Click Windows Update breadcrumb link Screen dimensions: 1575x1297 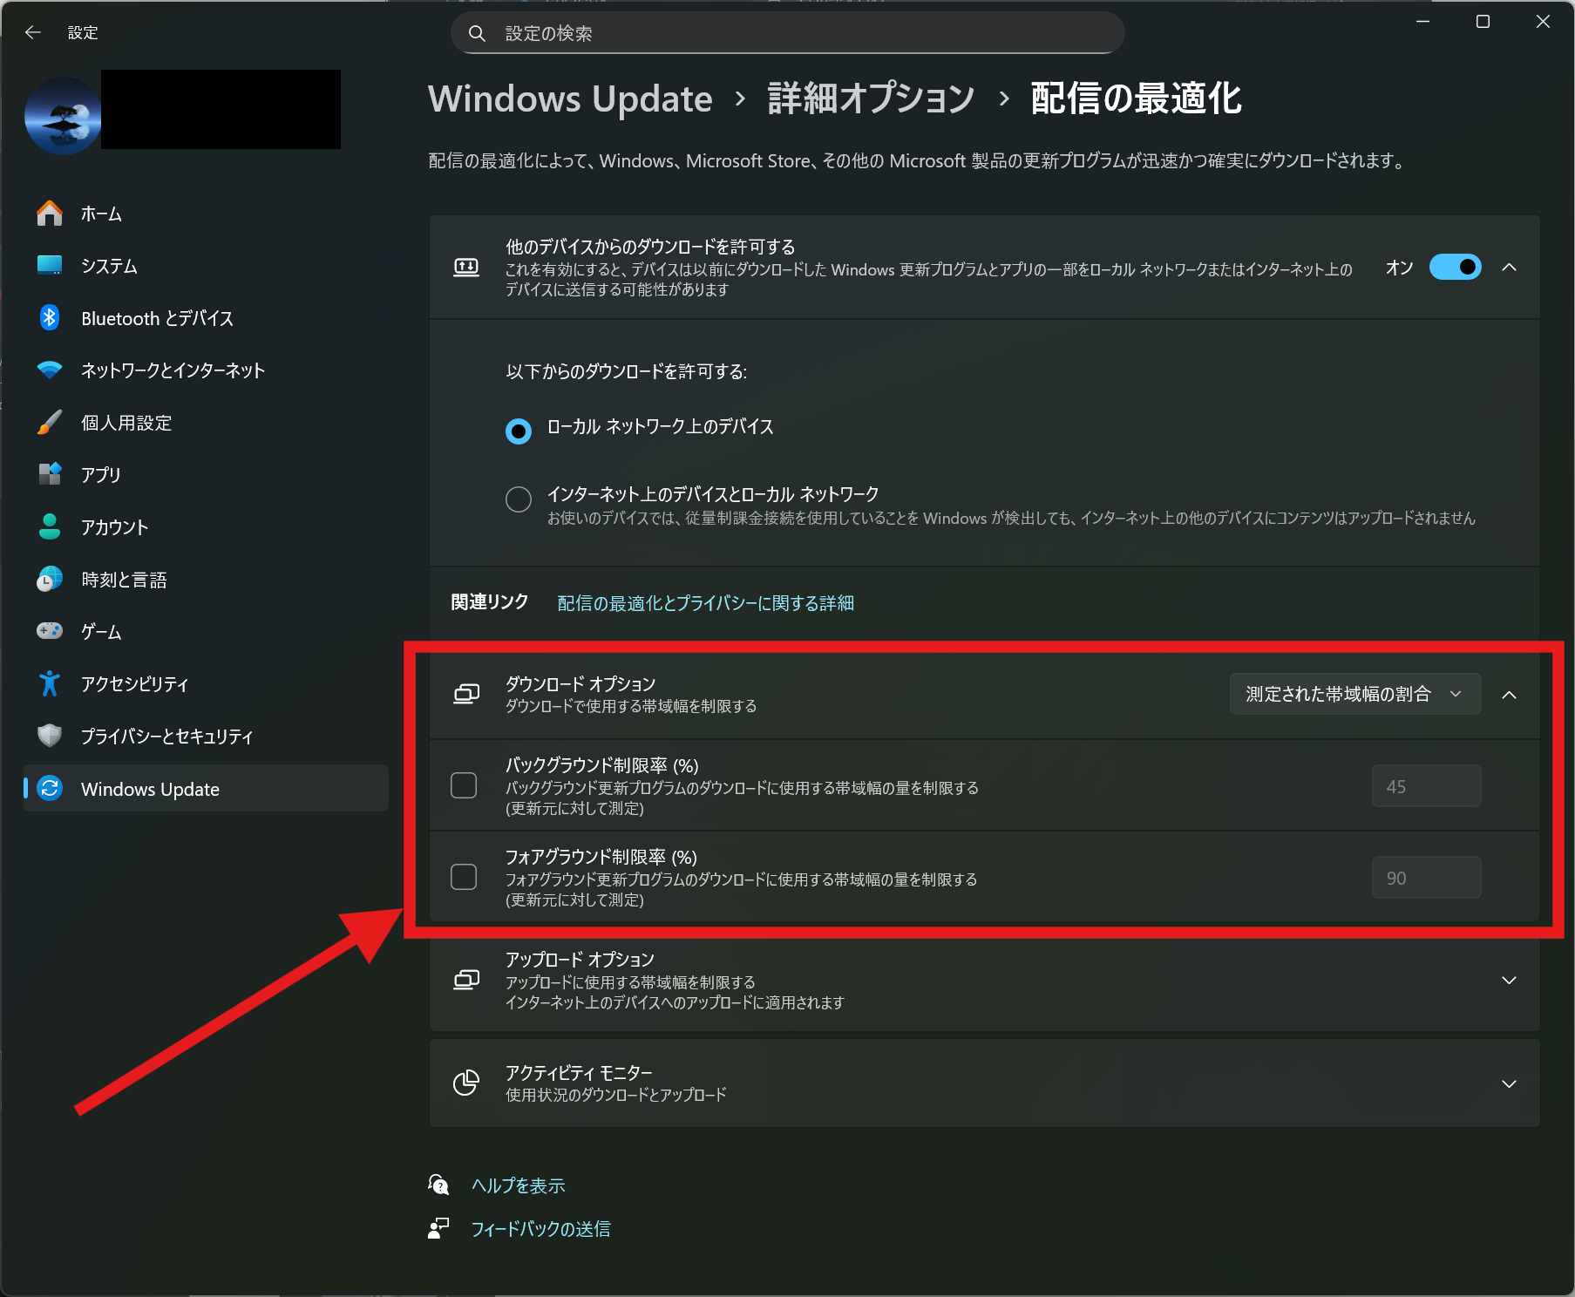click(570, 98)
